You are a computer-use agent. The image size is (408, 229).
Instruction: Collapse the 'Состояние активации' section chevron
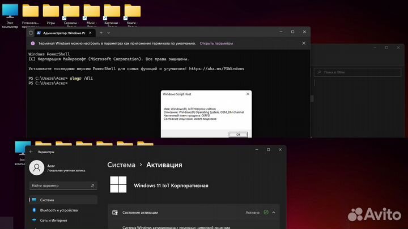pyautogui.click(x=274, y=213)
